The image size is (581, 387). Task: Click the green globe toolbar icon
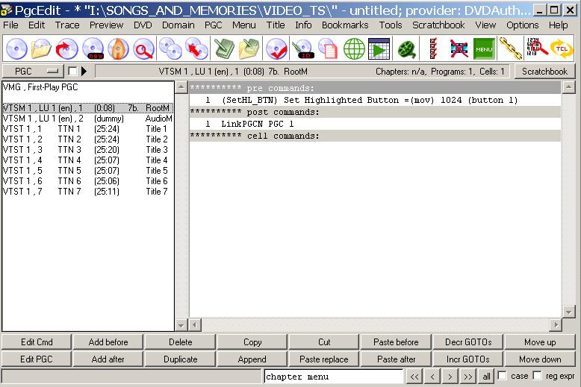[x=354, y=48]
